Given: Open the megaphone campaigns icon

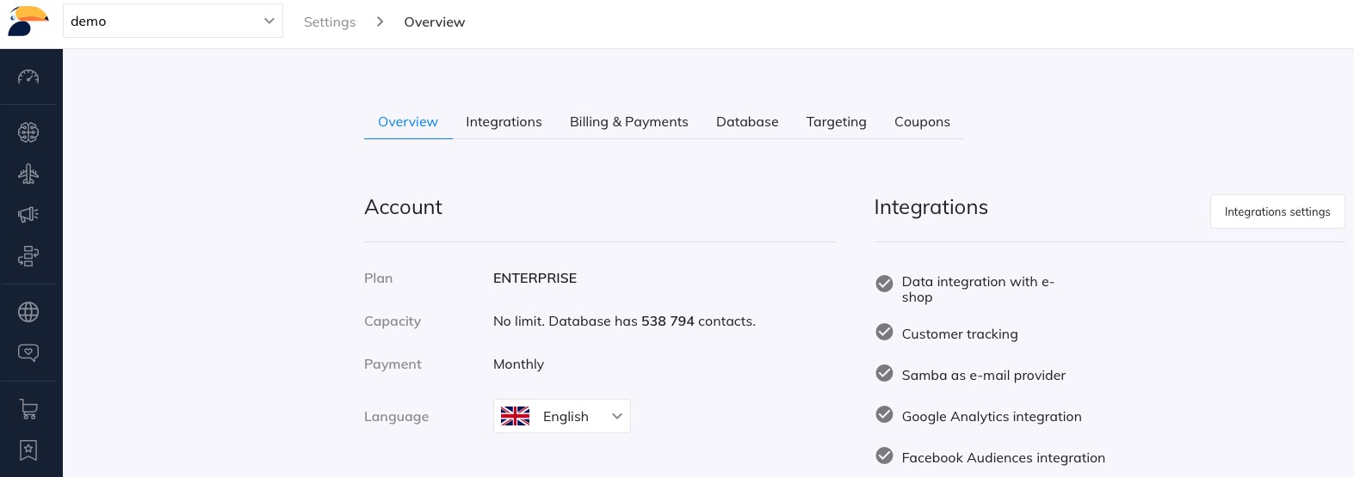Looking at the screenshot, I should pos(28,215).
